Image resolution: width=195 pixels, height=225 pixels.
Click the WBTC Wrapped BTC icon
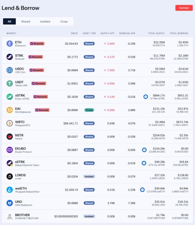click(10, 123)
